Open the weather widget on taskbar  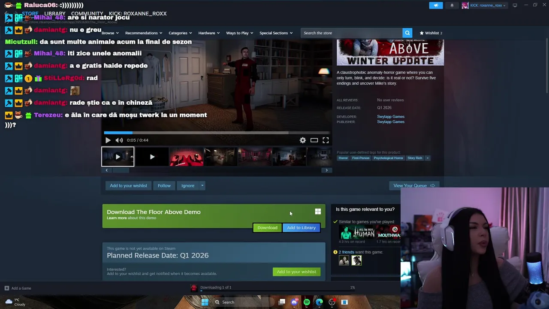[x=15, y=302]
